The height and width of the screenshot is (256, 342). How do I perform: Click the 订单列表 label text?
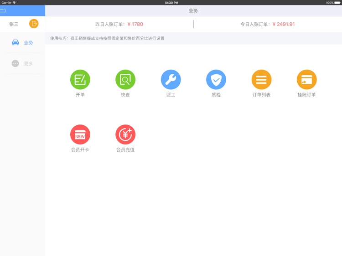[261, 95]
